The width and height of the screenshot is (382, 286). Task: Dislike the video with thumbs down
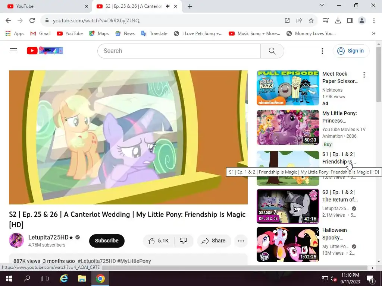pos(183,241)
